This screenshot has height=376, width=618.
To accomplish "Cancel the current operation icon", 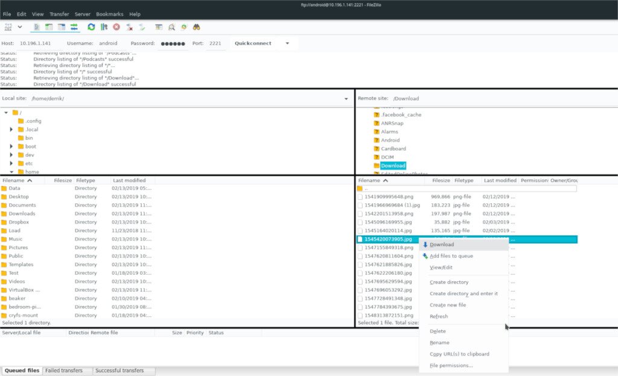I will coord(116,27).
